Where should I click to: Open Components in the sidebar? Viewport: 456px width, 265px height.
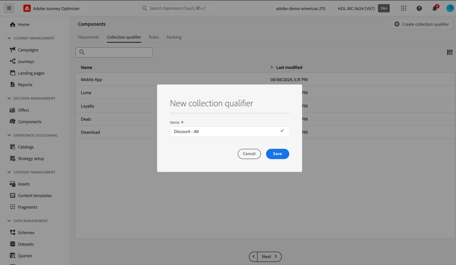click(x=26, y=122)
